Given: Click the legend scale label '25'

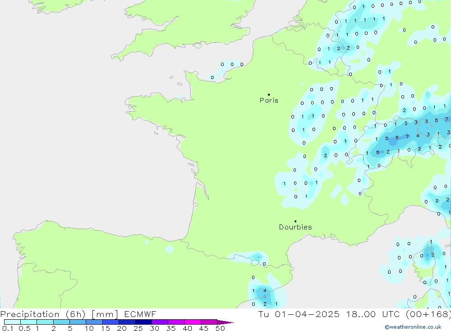Looking at the screenshot, I should coord(138,328).
